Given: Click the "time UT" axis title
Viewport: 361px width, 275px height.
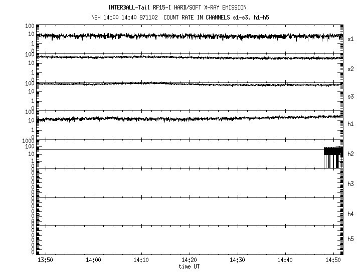Looking at the screenshot, I should pos(190,267).
